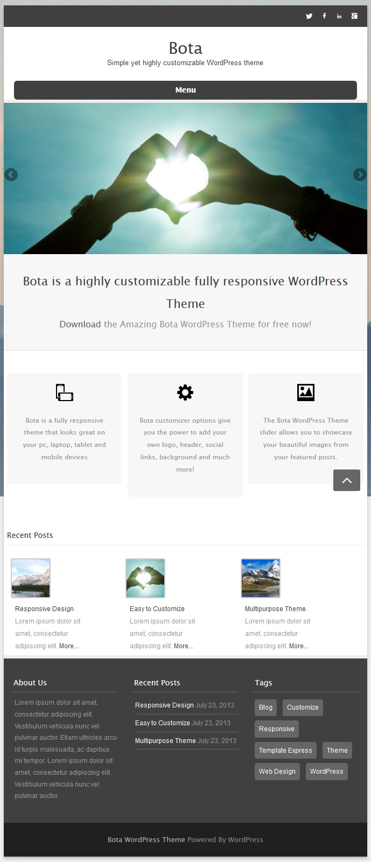Click the Bota site title
Screen dimensions: 371x862
(185, 48)
